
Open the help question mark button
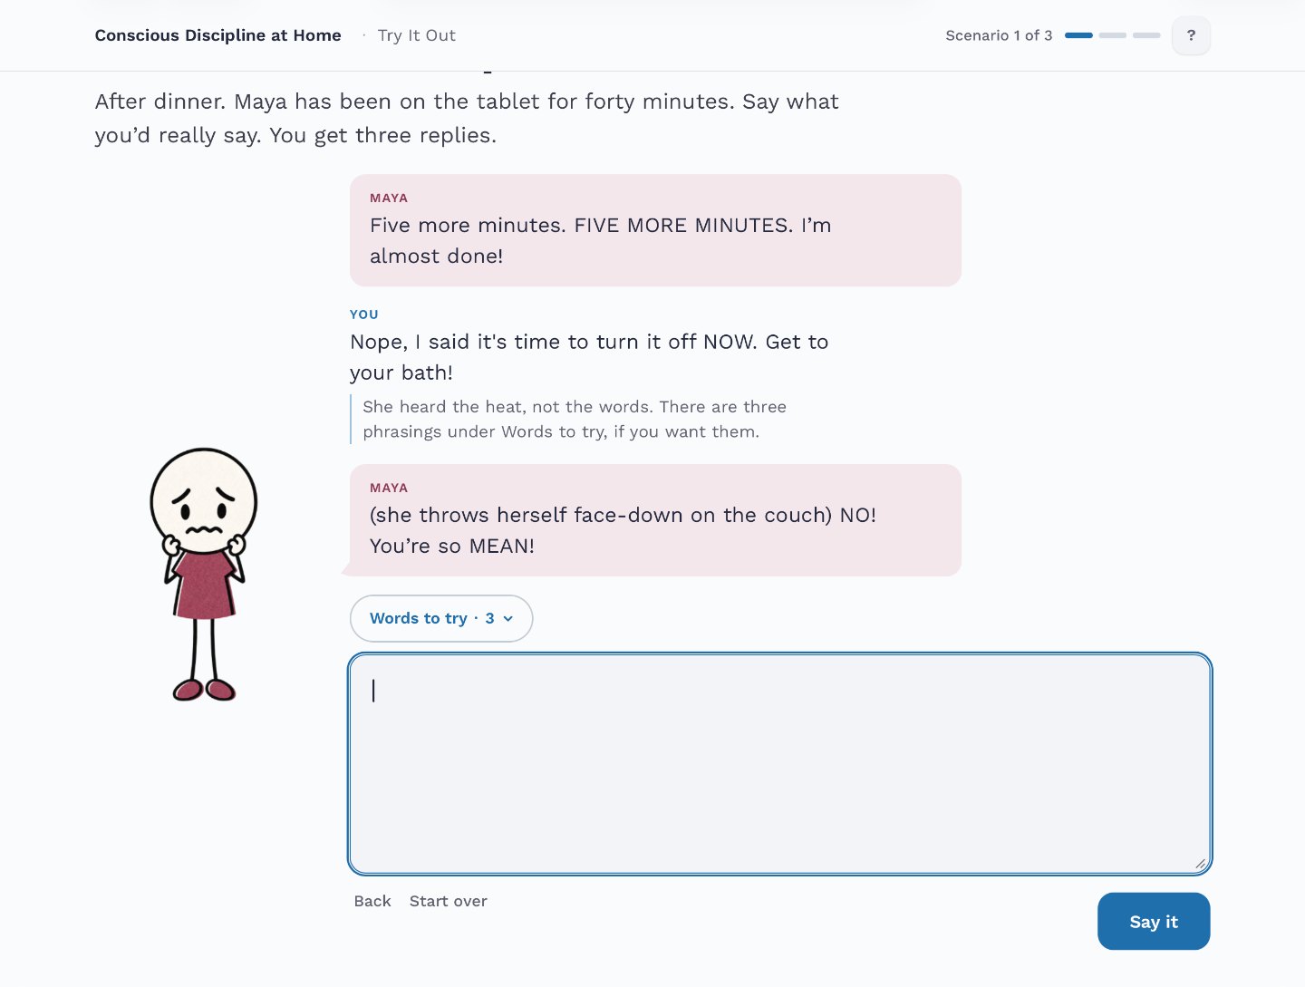pos(1191,35)
